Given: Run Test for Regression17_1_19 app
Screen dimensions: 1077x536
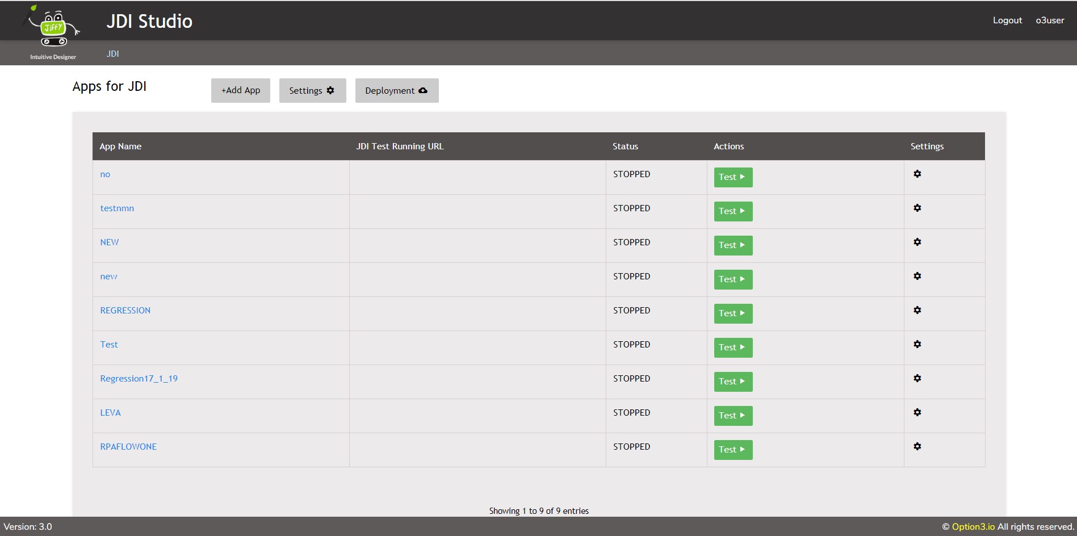Looking at the screenshot, I should point(733,382).
